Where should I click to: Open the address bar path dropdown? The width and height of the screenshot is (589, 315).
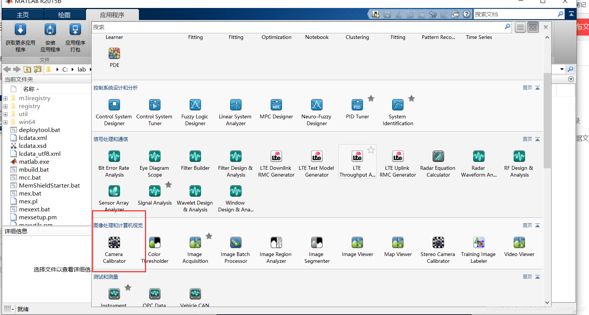562,69
